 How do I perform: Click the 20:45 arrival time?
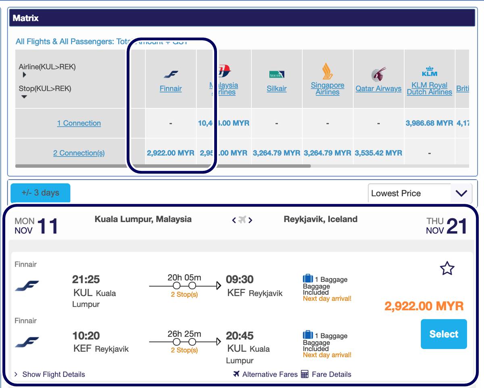click(x=240, y=336)
